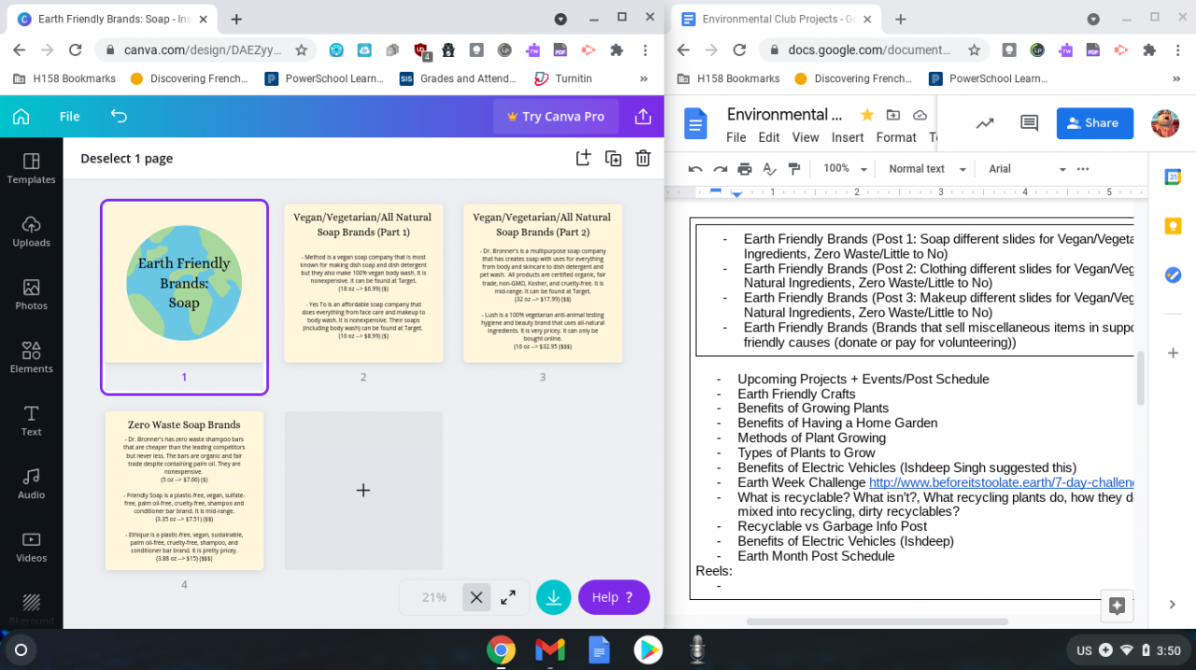Open the Google Docs home icon

point(696,123)
